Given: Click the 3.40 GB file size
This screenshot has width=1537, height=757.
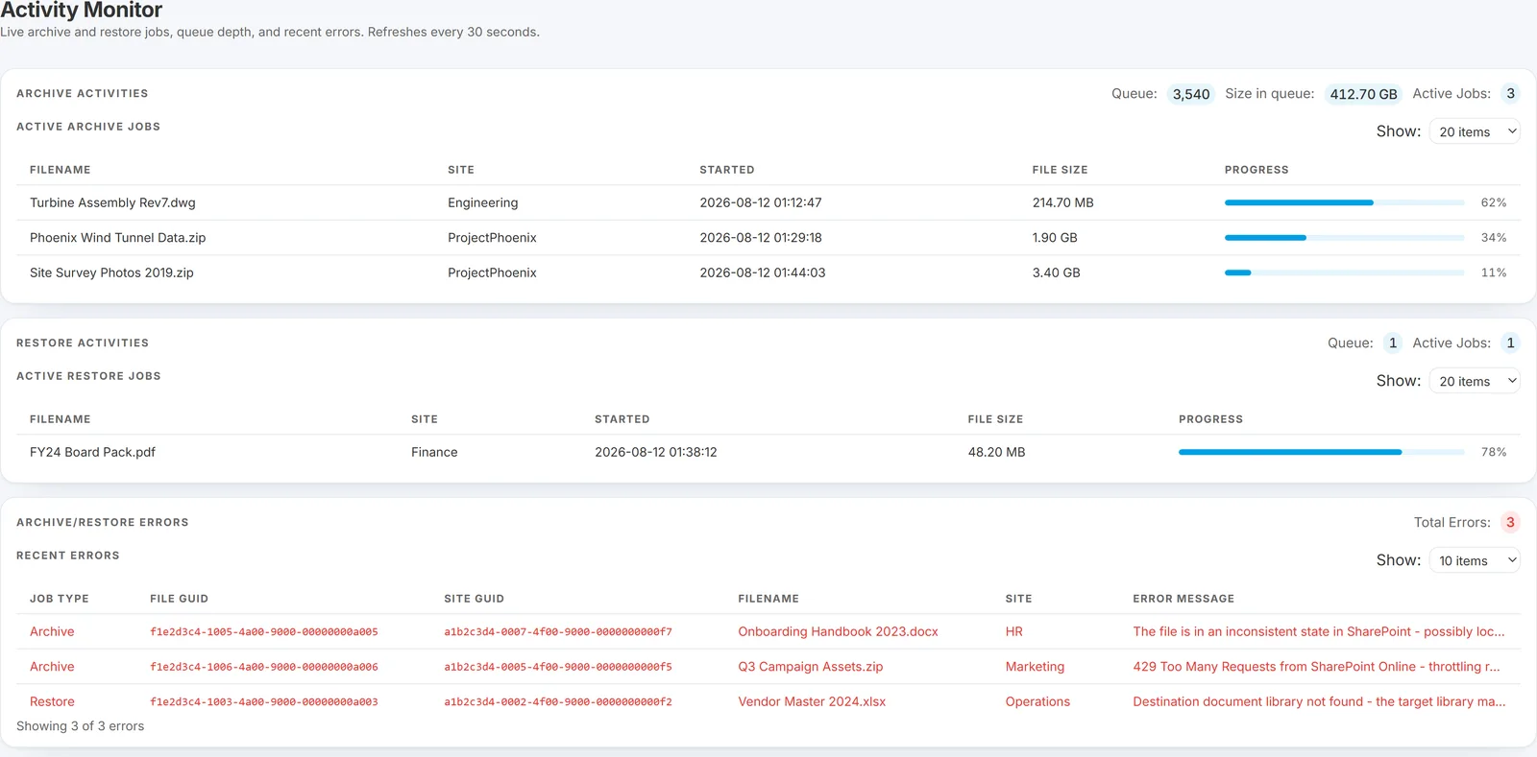Looking at the screenshot, I should click(x=1057, y=272).
